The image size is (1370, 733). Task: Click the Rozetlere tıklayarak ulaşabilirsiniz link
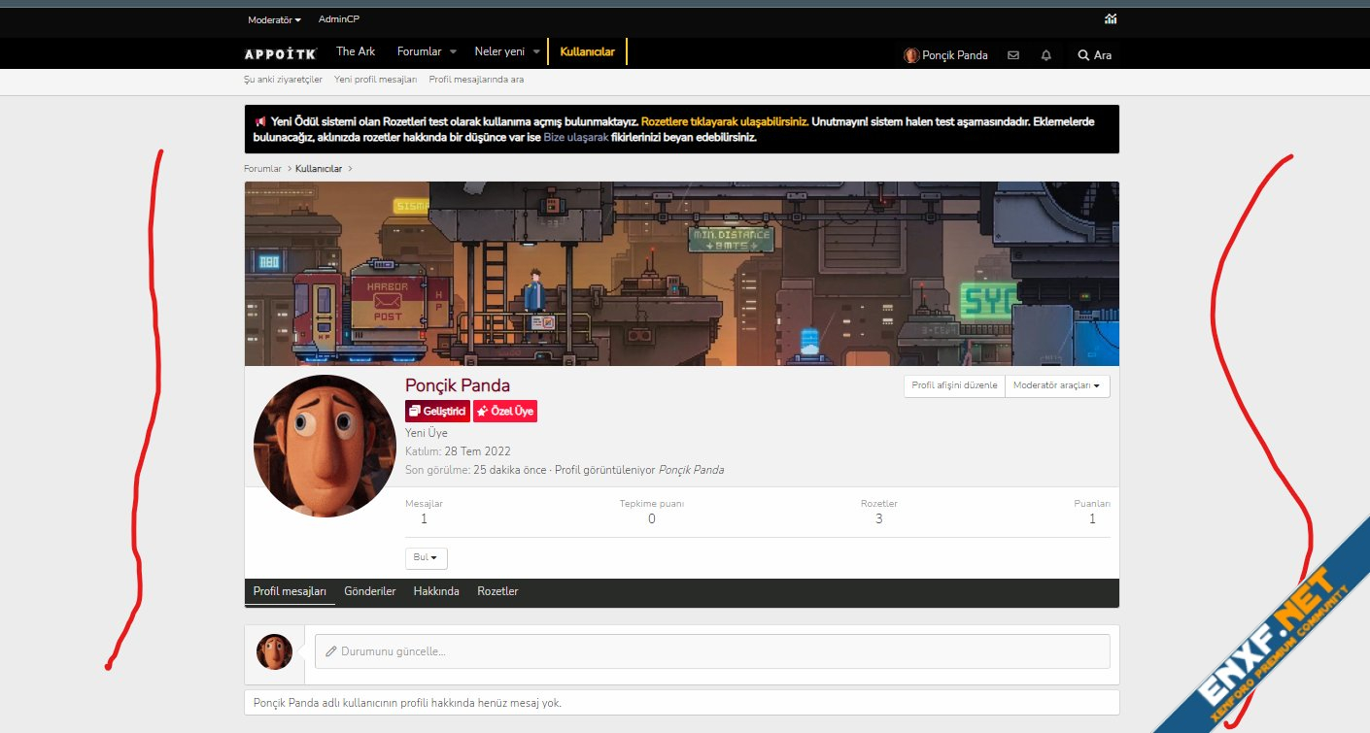coord(725,122)
